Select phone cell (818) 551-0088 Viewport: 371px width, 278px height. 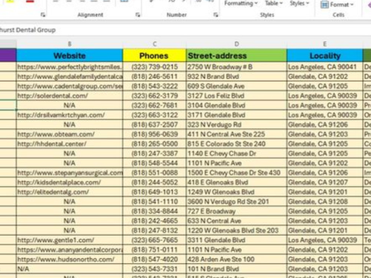(x=154, y=173)
